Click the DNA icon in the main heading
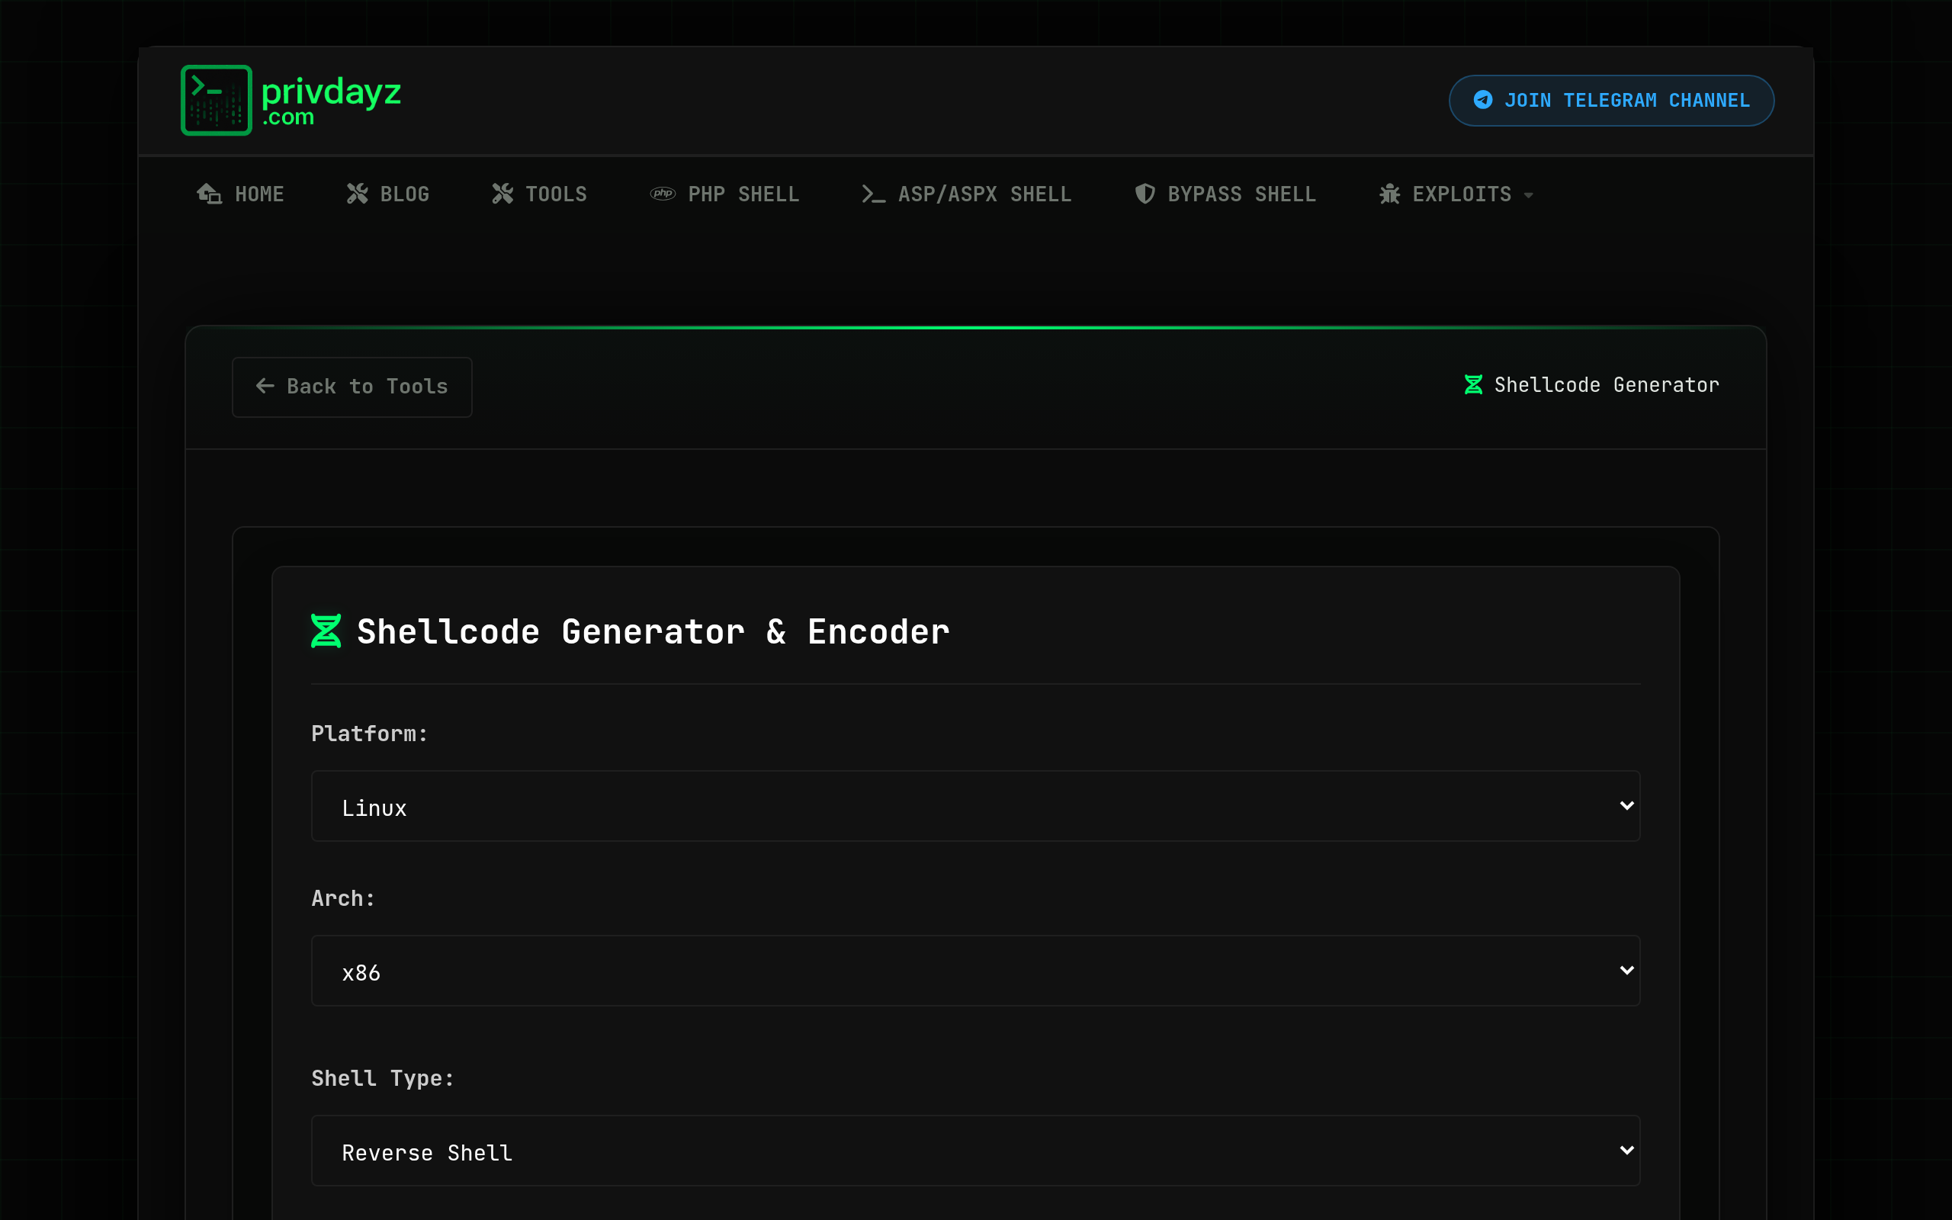1952x1220 pixels. pos(326,631)
